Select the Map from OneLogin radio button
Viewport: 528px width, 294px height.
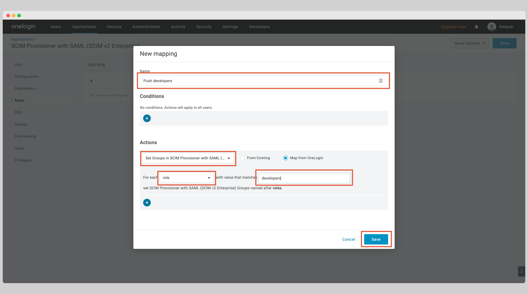[x=285, y=158]
